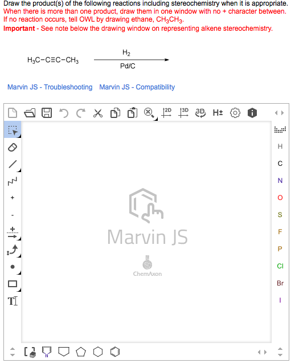Image resolution: width=295 pixels, height=363 pixels.
Task: Choose the single bond drawing tool
Action: point(13,164)
